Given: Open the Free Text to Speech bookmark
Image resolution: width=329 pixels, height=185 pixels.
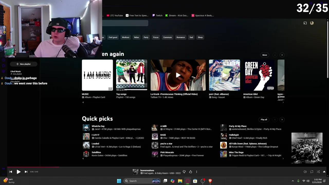Looking at the screenshot, I should 137,15.
